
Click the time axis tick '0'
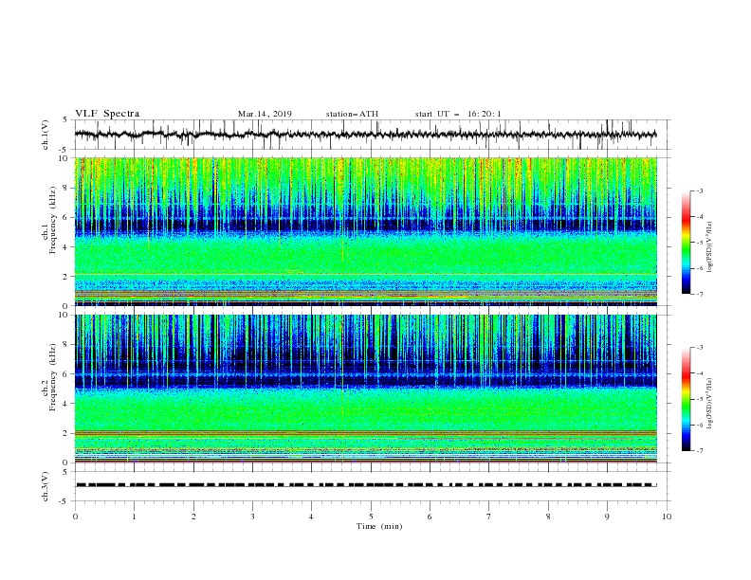(75, 517)
